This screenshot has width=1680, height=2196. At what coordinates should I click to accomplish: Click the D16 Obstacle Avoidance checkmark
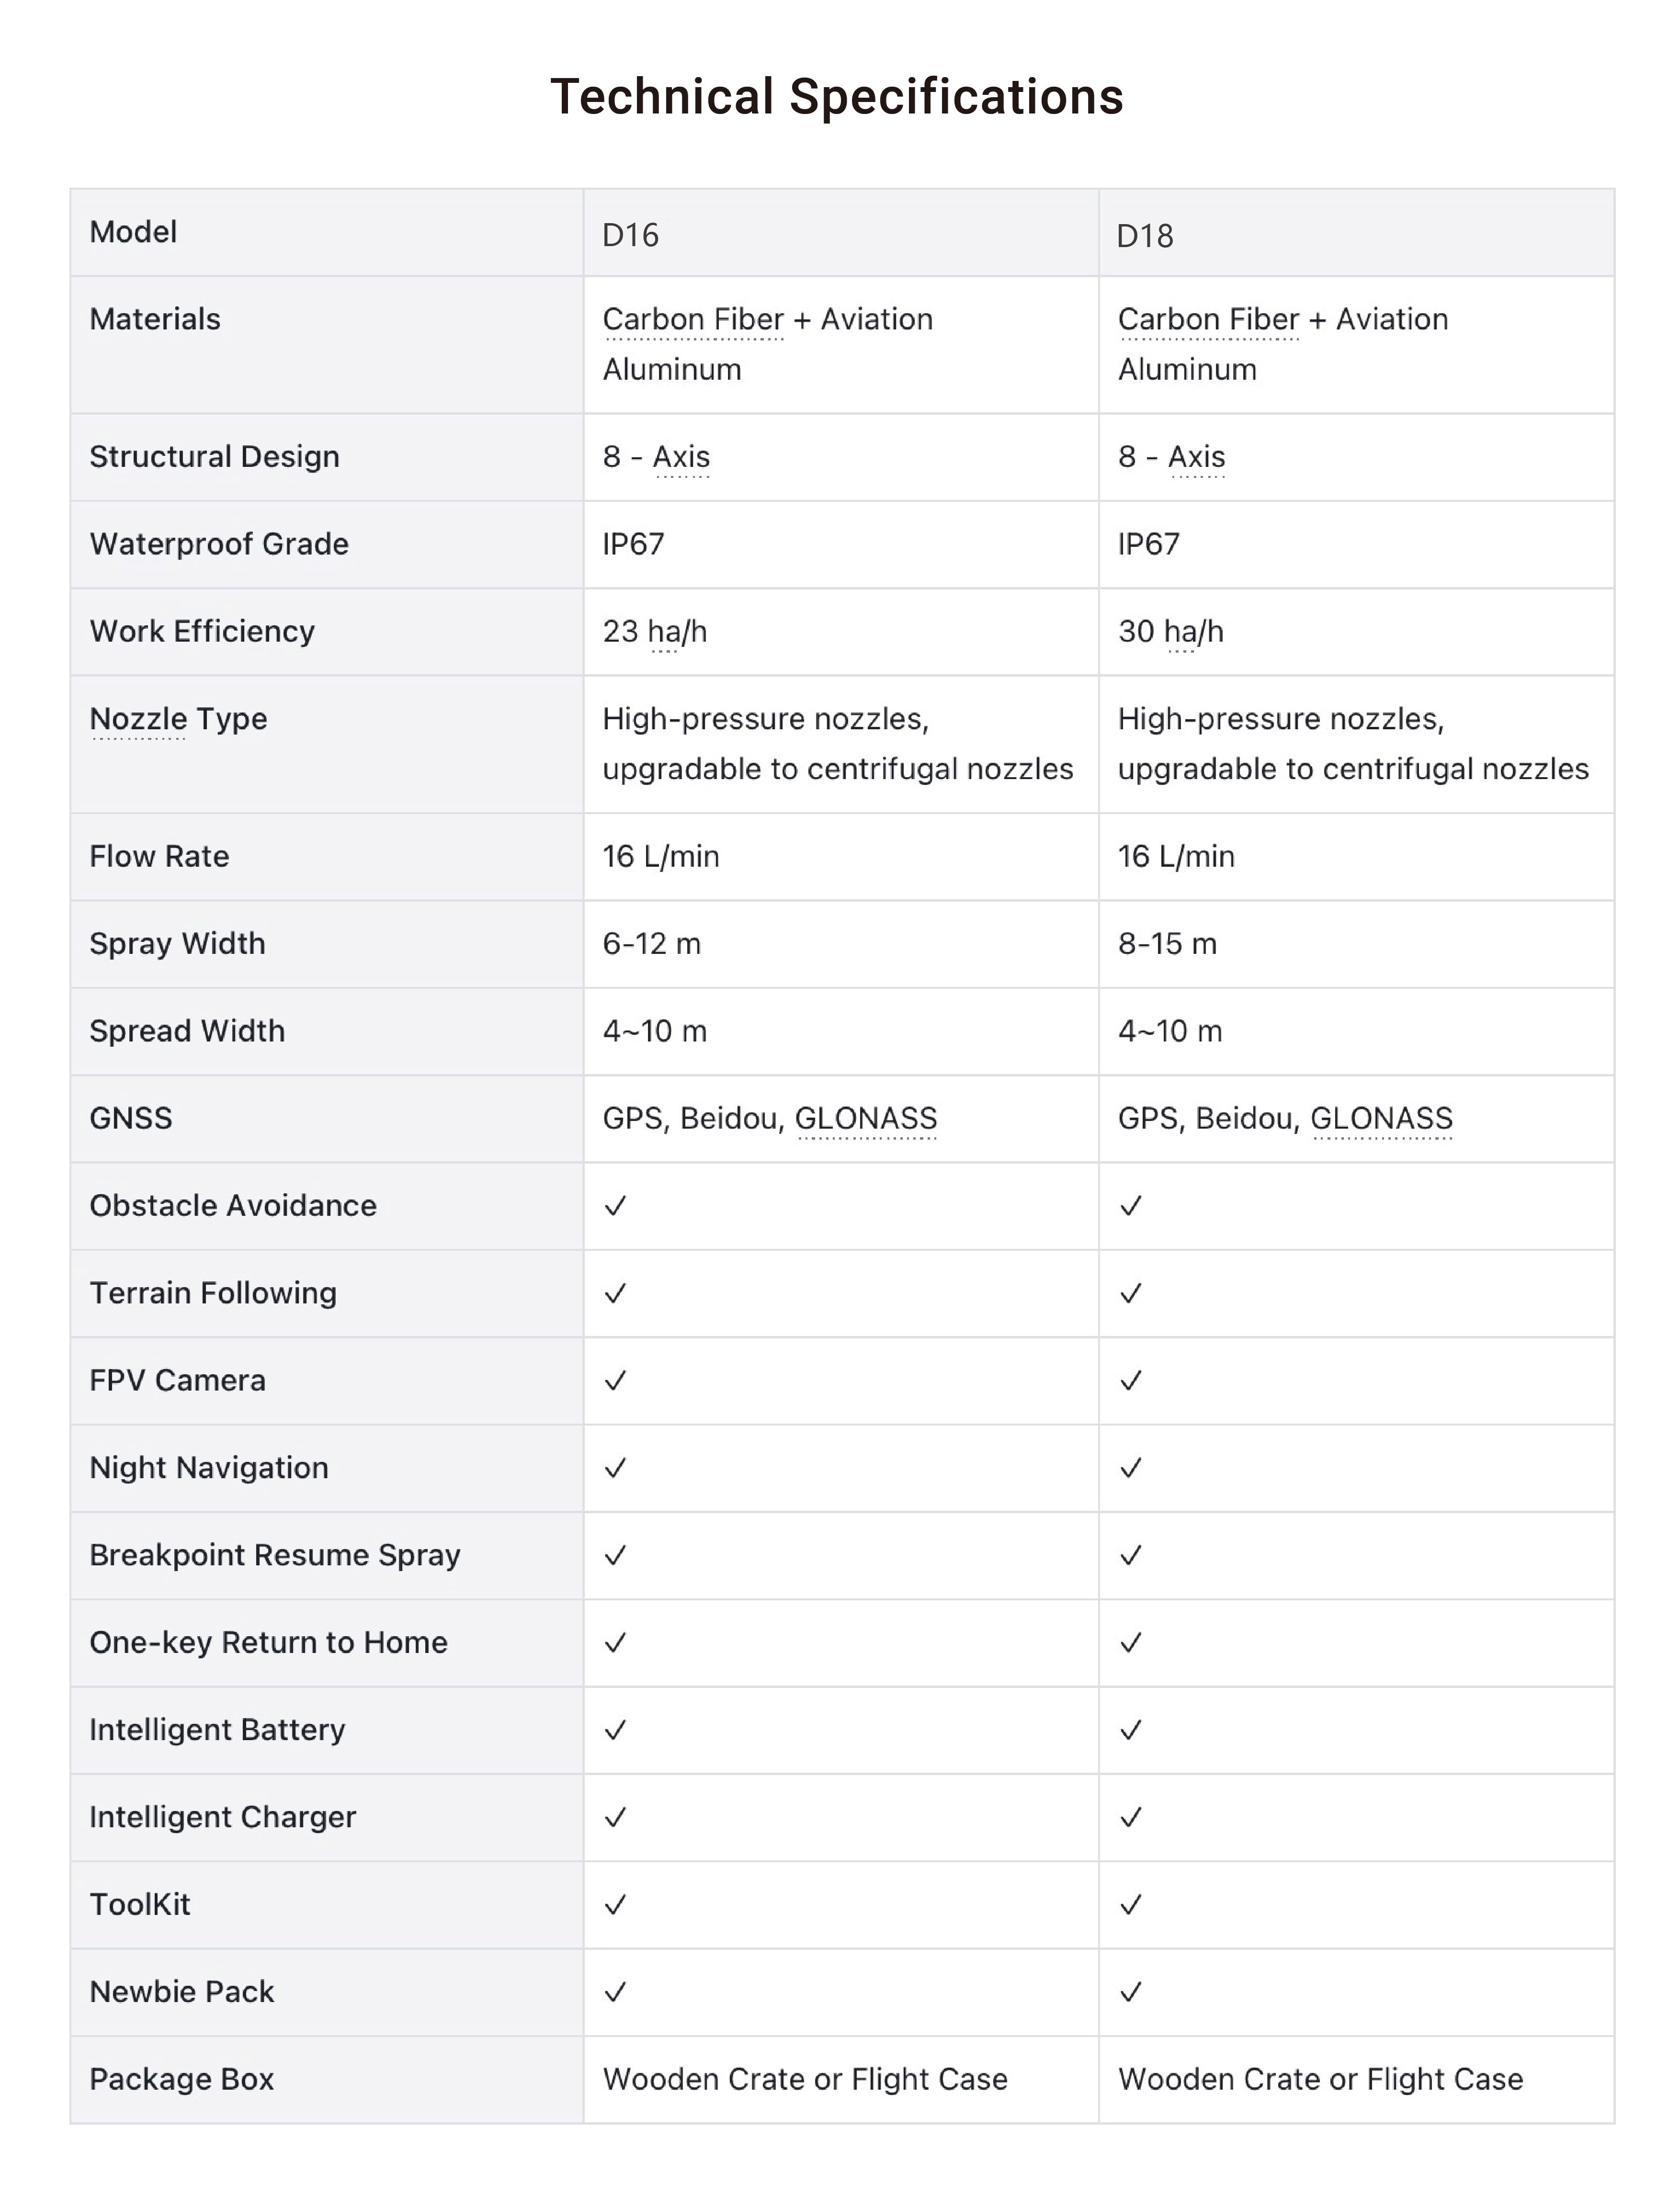click(x=616, y=1206)
